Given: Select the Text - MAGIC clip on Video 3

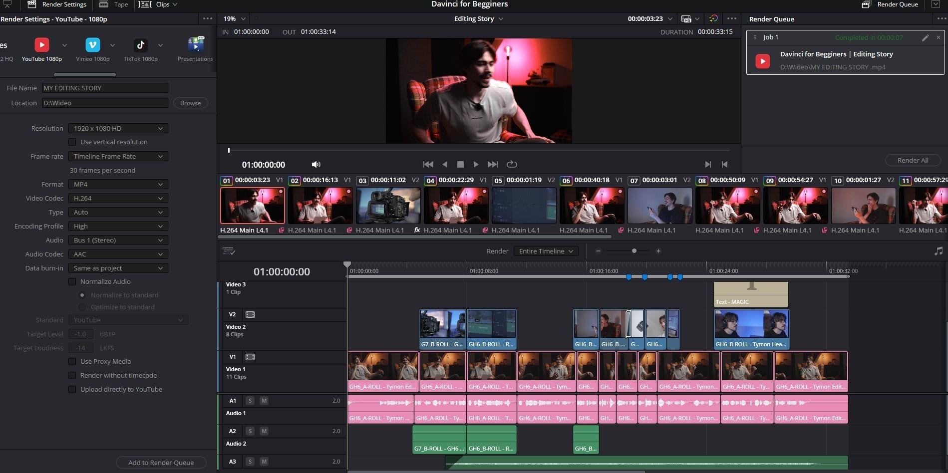Looking at the screenshot, I should coord(751,294).
